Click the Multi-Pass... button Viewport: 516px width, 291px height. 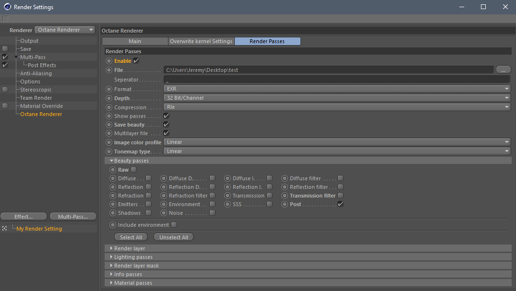click(x=73, y=217)
